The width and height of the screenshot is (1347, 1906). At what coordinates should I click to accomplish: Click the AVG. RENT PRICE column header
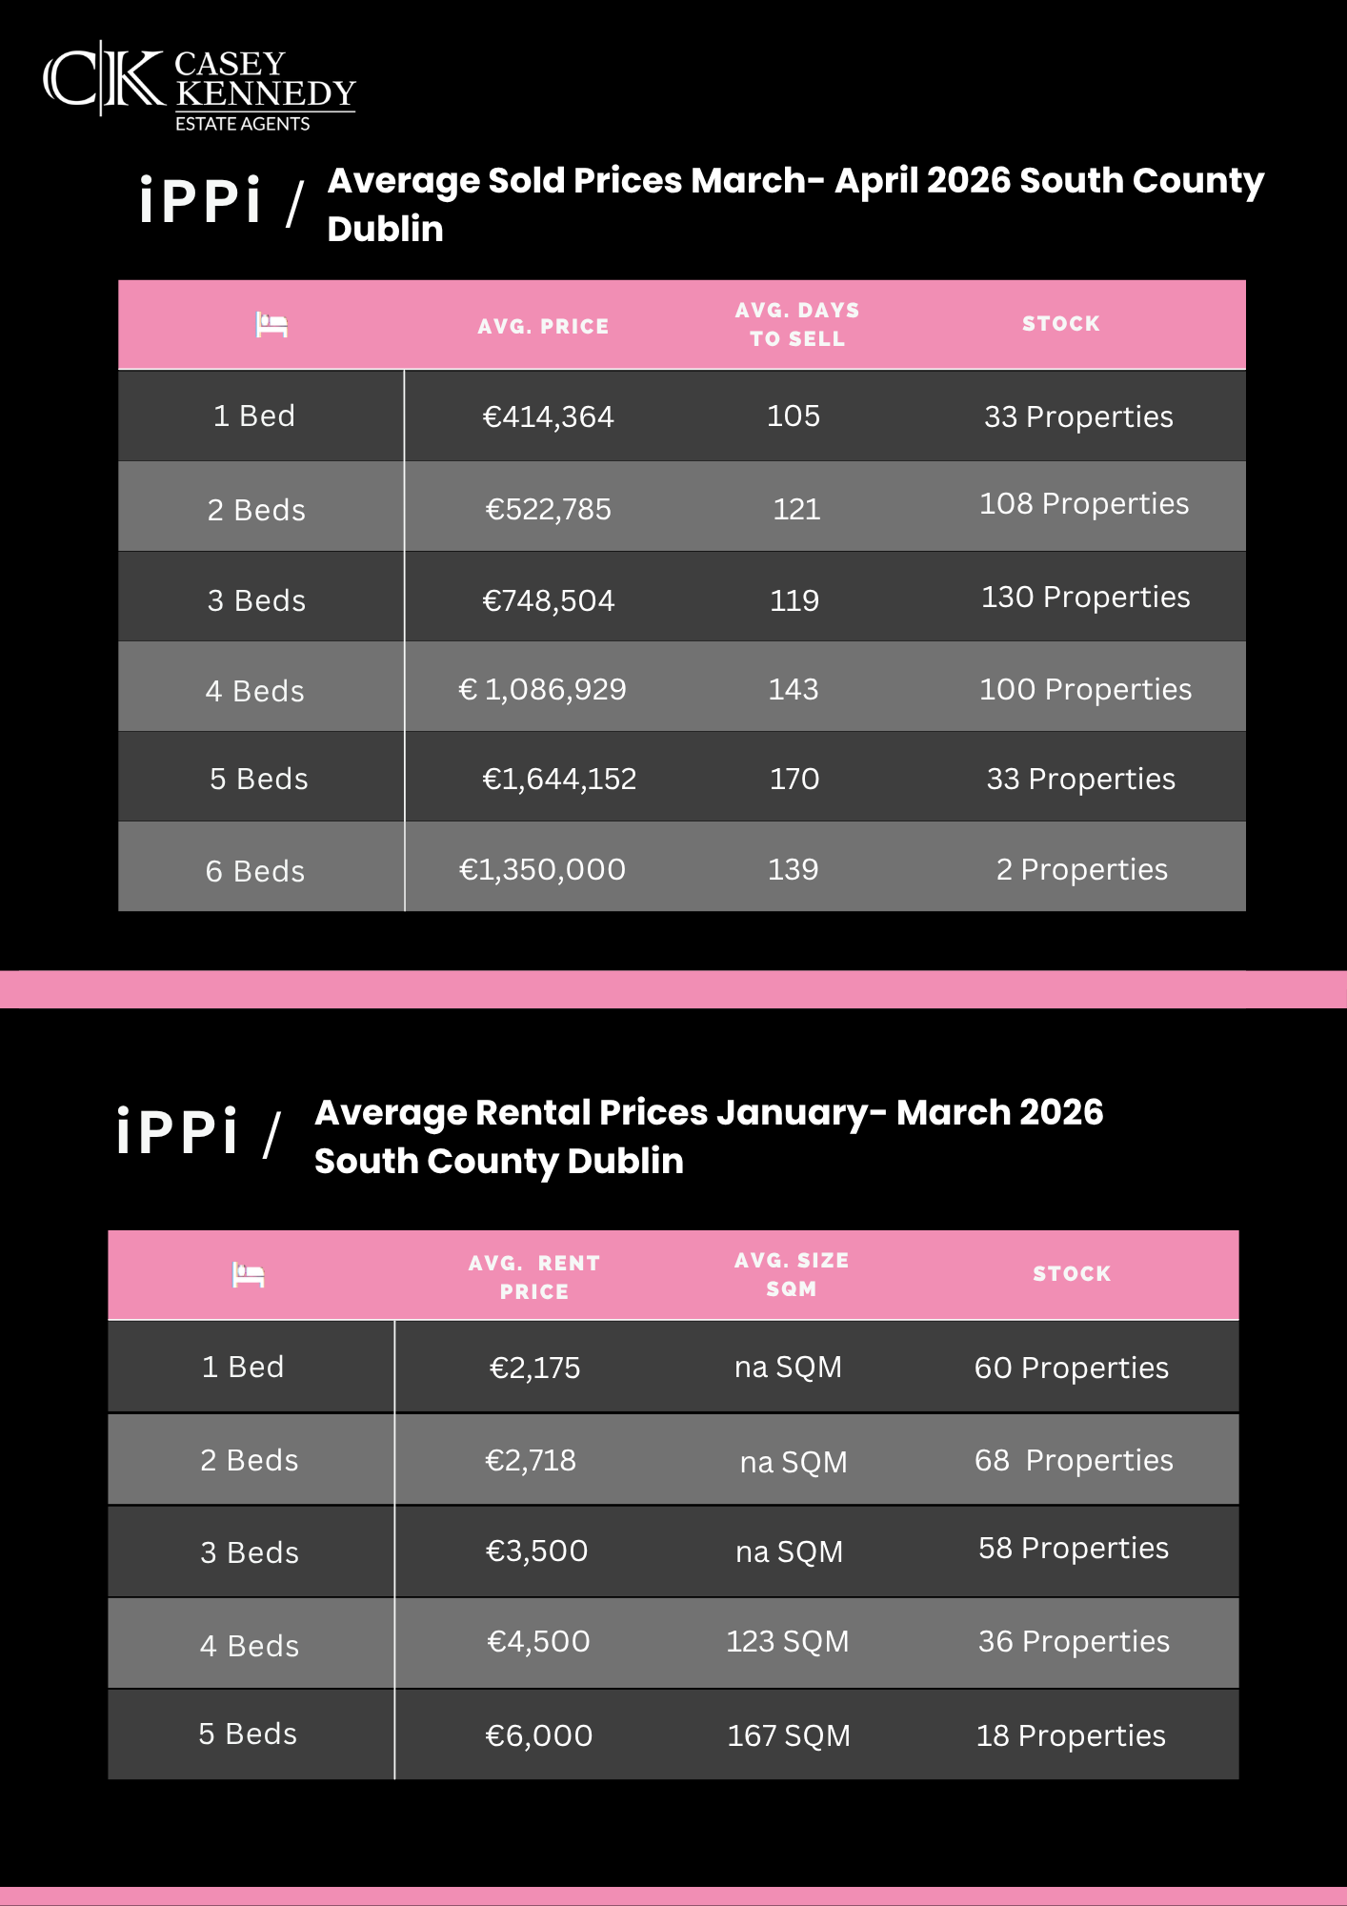[533, 1276]
